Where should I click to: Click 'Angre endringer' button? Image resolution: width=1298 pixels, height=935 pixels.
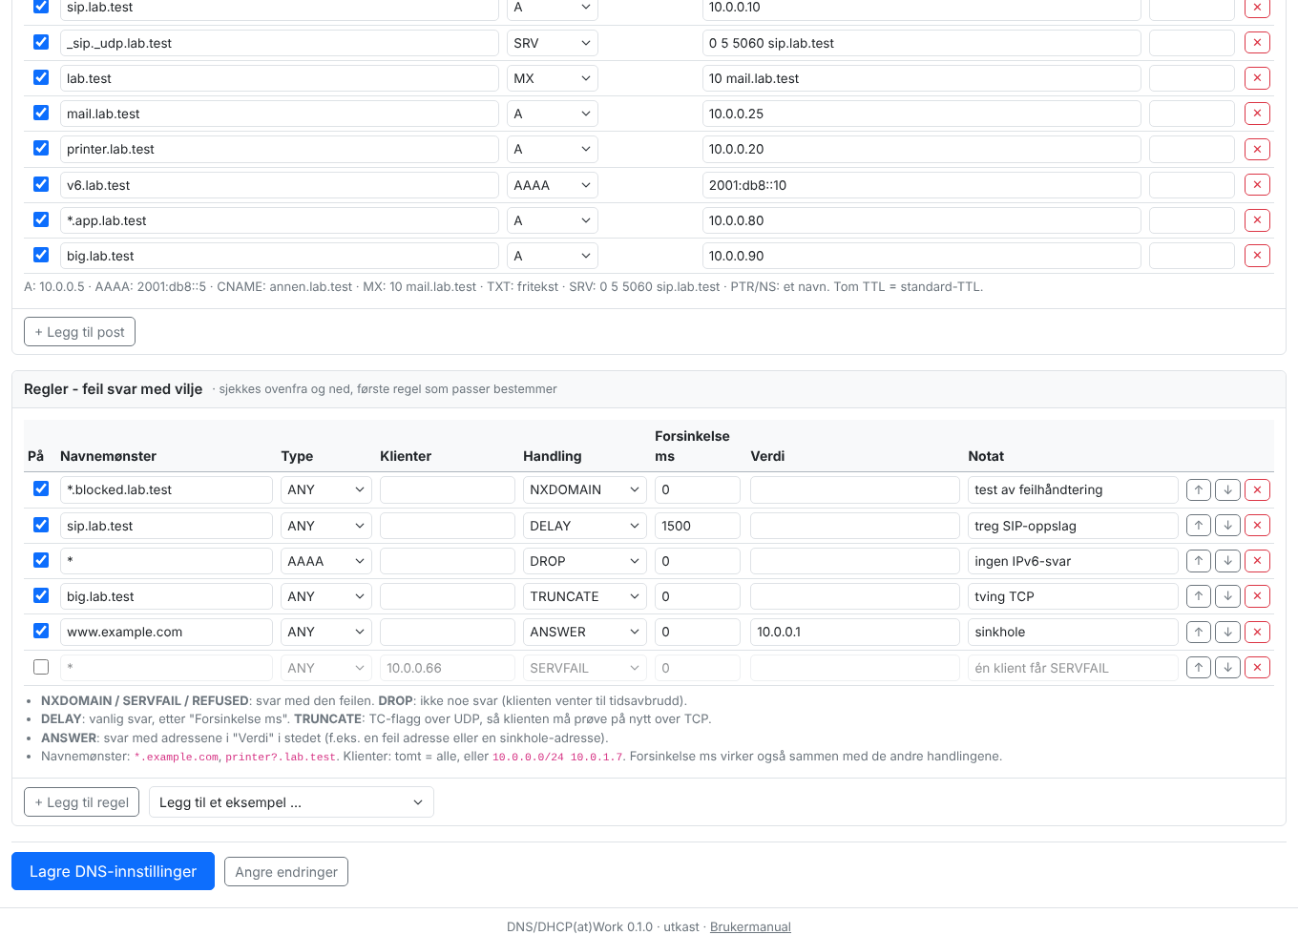286,872
